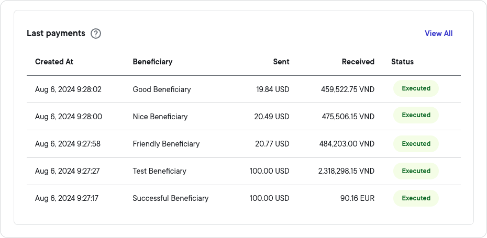Click the Created At column header

click(x=54, y=62)
